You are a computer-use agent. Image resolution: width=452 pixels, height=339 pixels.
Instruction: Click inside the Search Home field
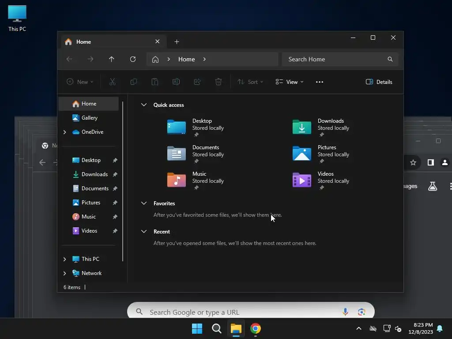coord(340,59)
